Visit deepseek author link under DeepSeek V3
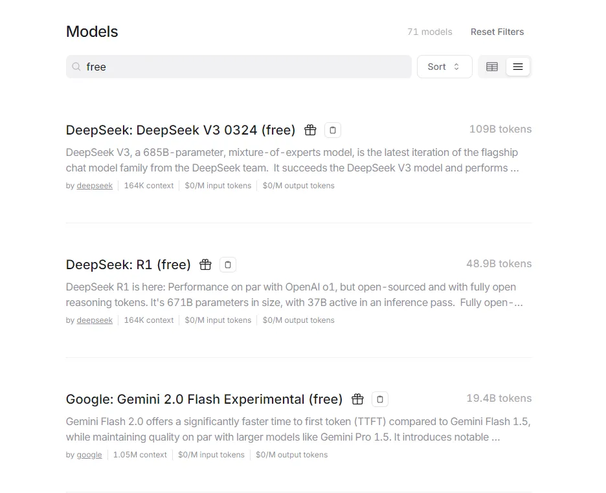The width and height of the screenshot is (606, 493). point(95,186)
